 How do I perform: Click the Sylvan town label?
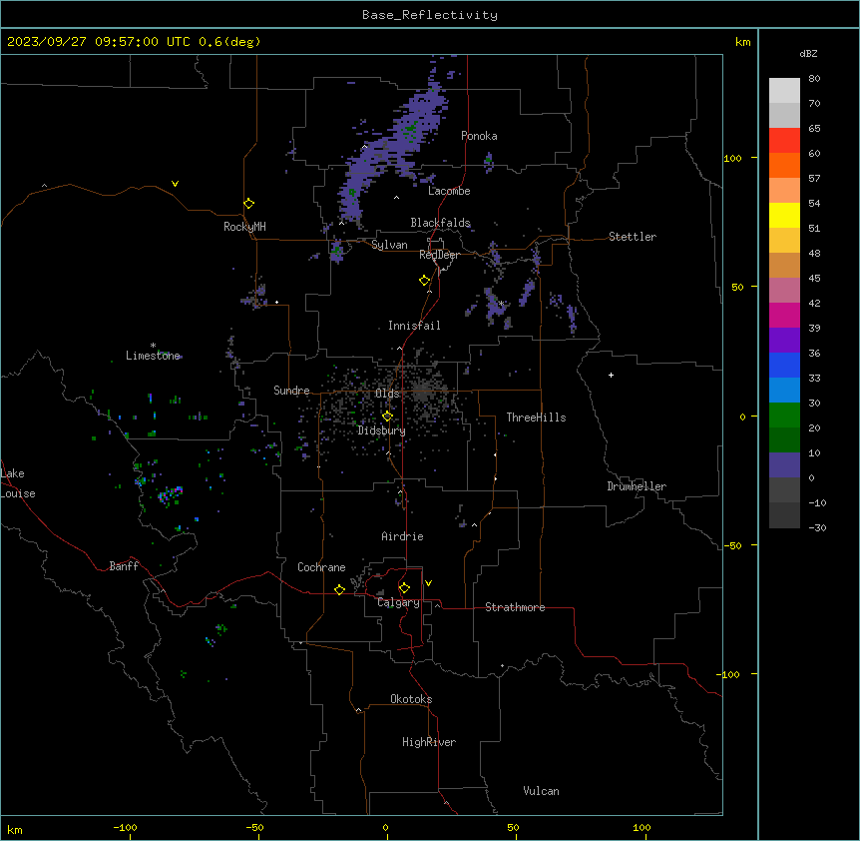coord(389,245)
